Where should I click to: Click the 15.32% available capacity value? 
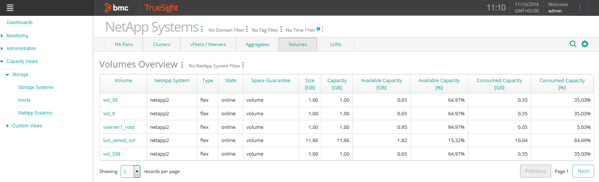pyautogui.click(x=456, y=141)
